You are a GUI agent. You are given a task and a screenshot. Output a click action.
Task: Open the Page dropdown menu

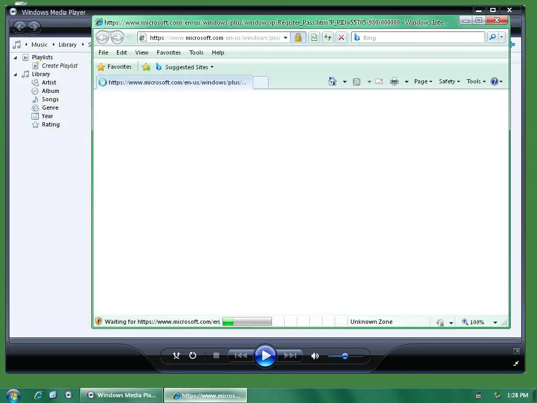(x=423, y=81)
